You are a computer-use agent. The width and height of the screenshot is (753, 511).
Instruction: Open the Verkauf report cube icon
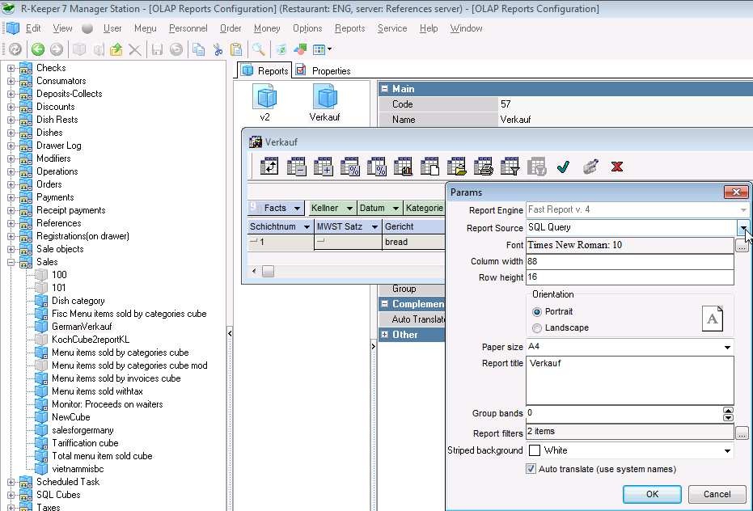(324, 99)
